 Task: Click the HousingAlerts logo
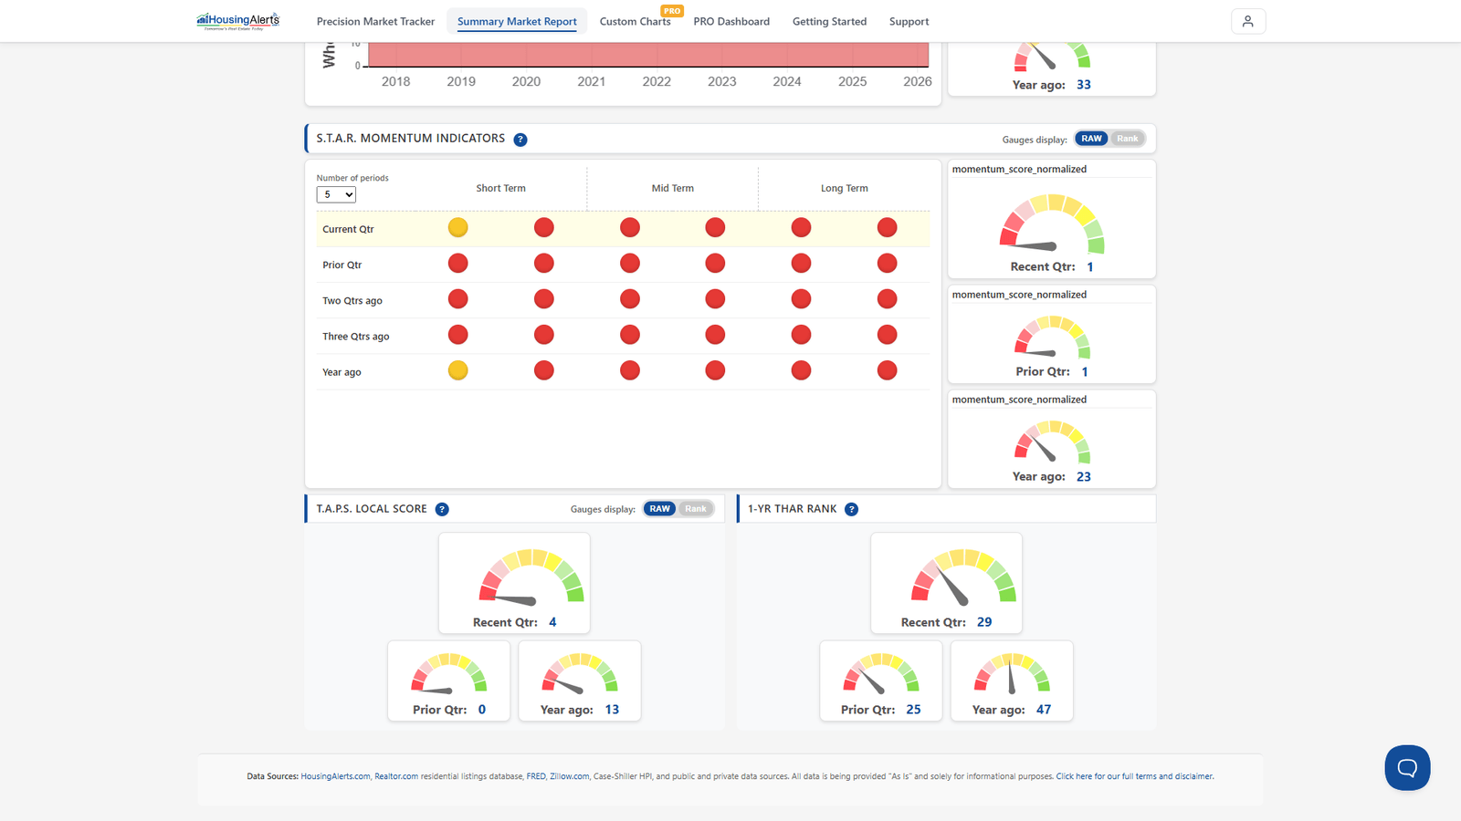pyautogui.click(x=238, y=21)
